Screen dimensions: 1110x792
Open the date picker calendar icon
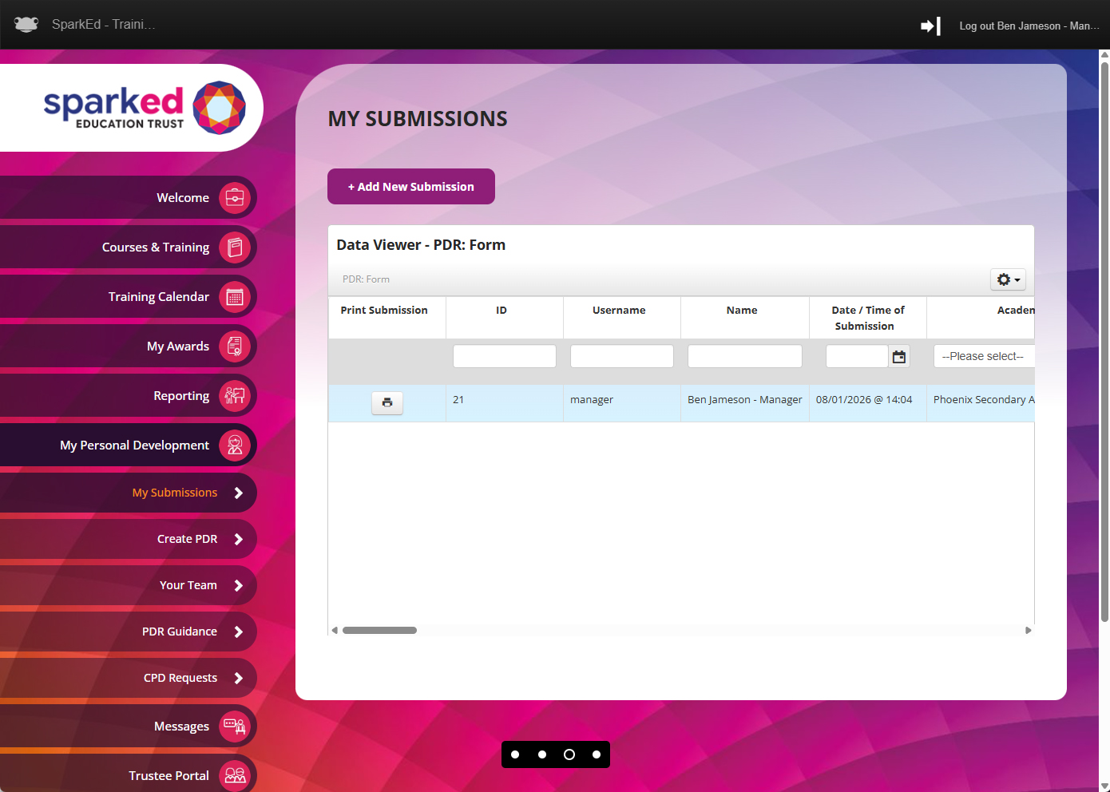pos(899,357)
